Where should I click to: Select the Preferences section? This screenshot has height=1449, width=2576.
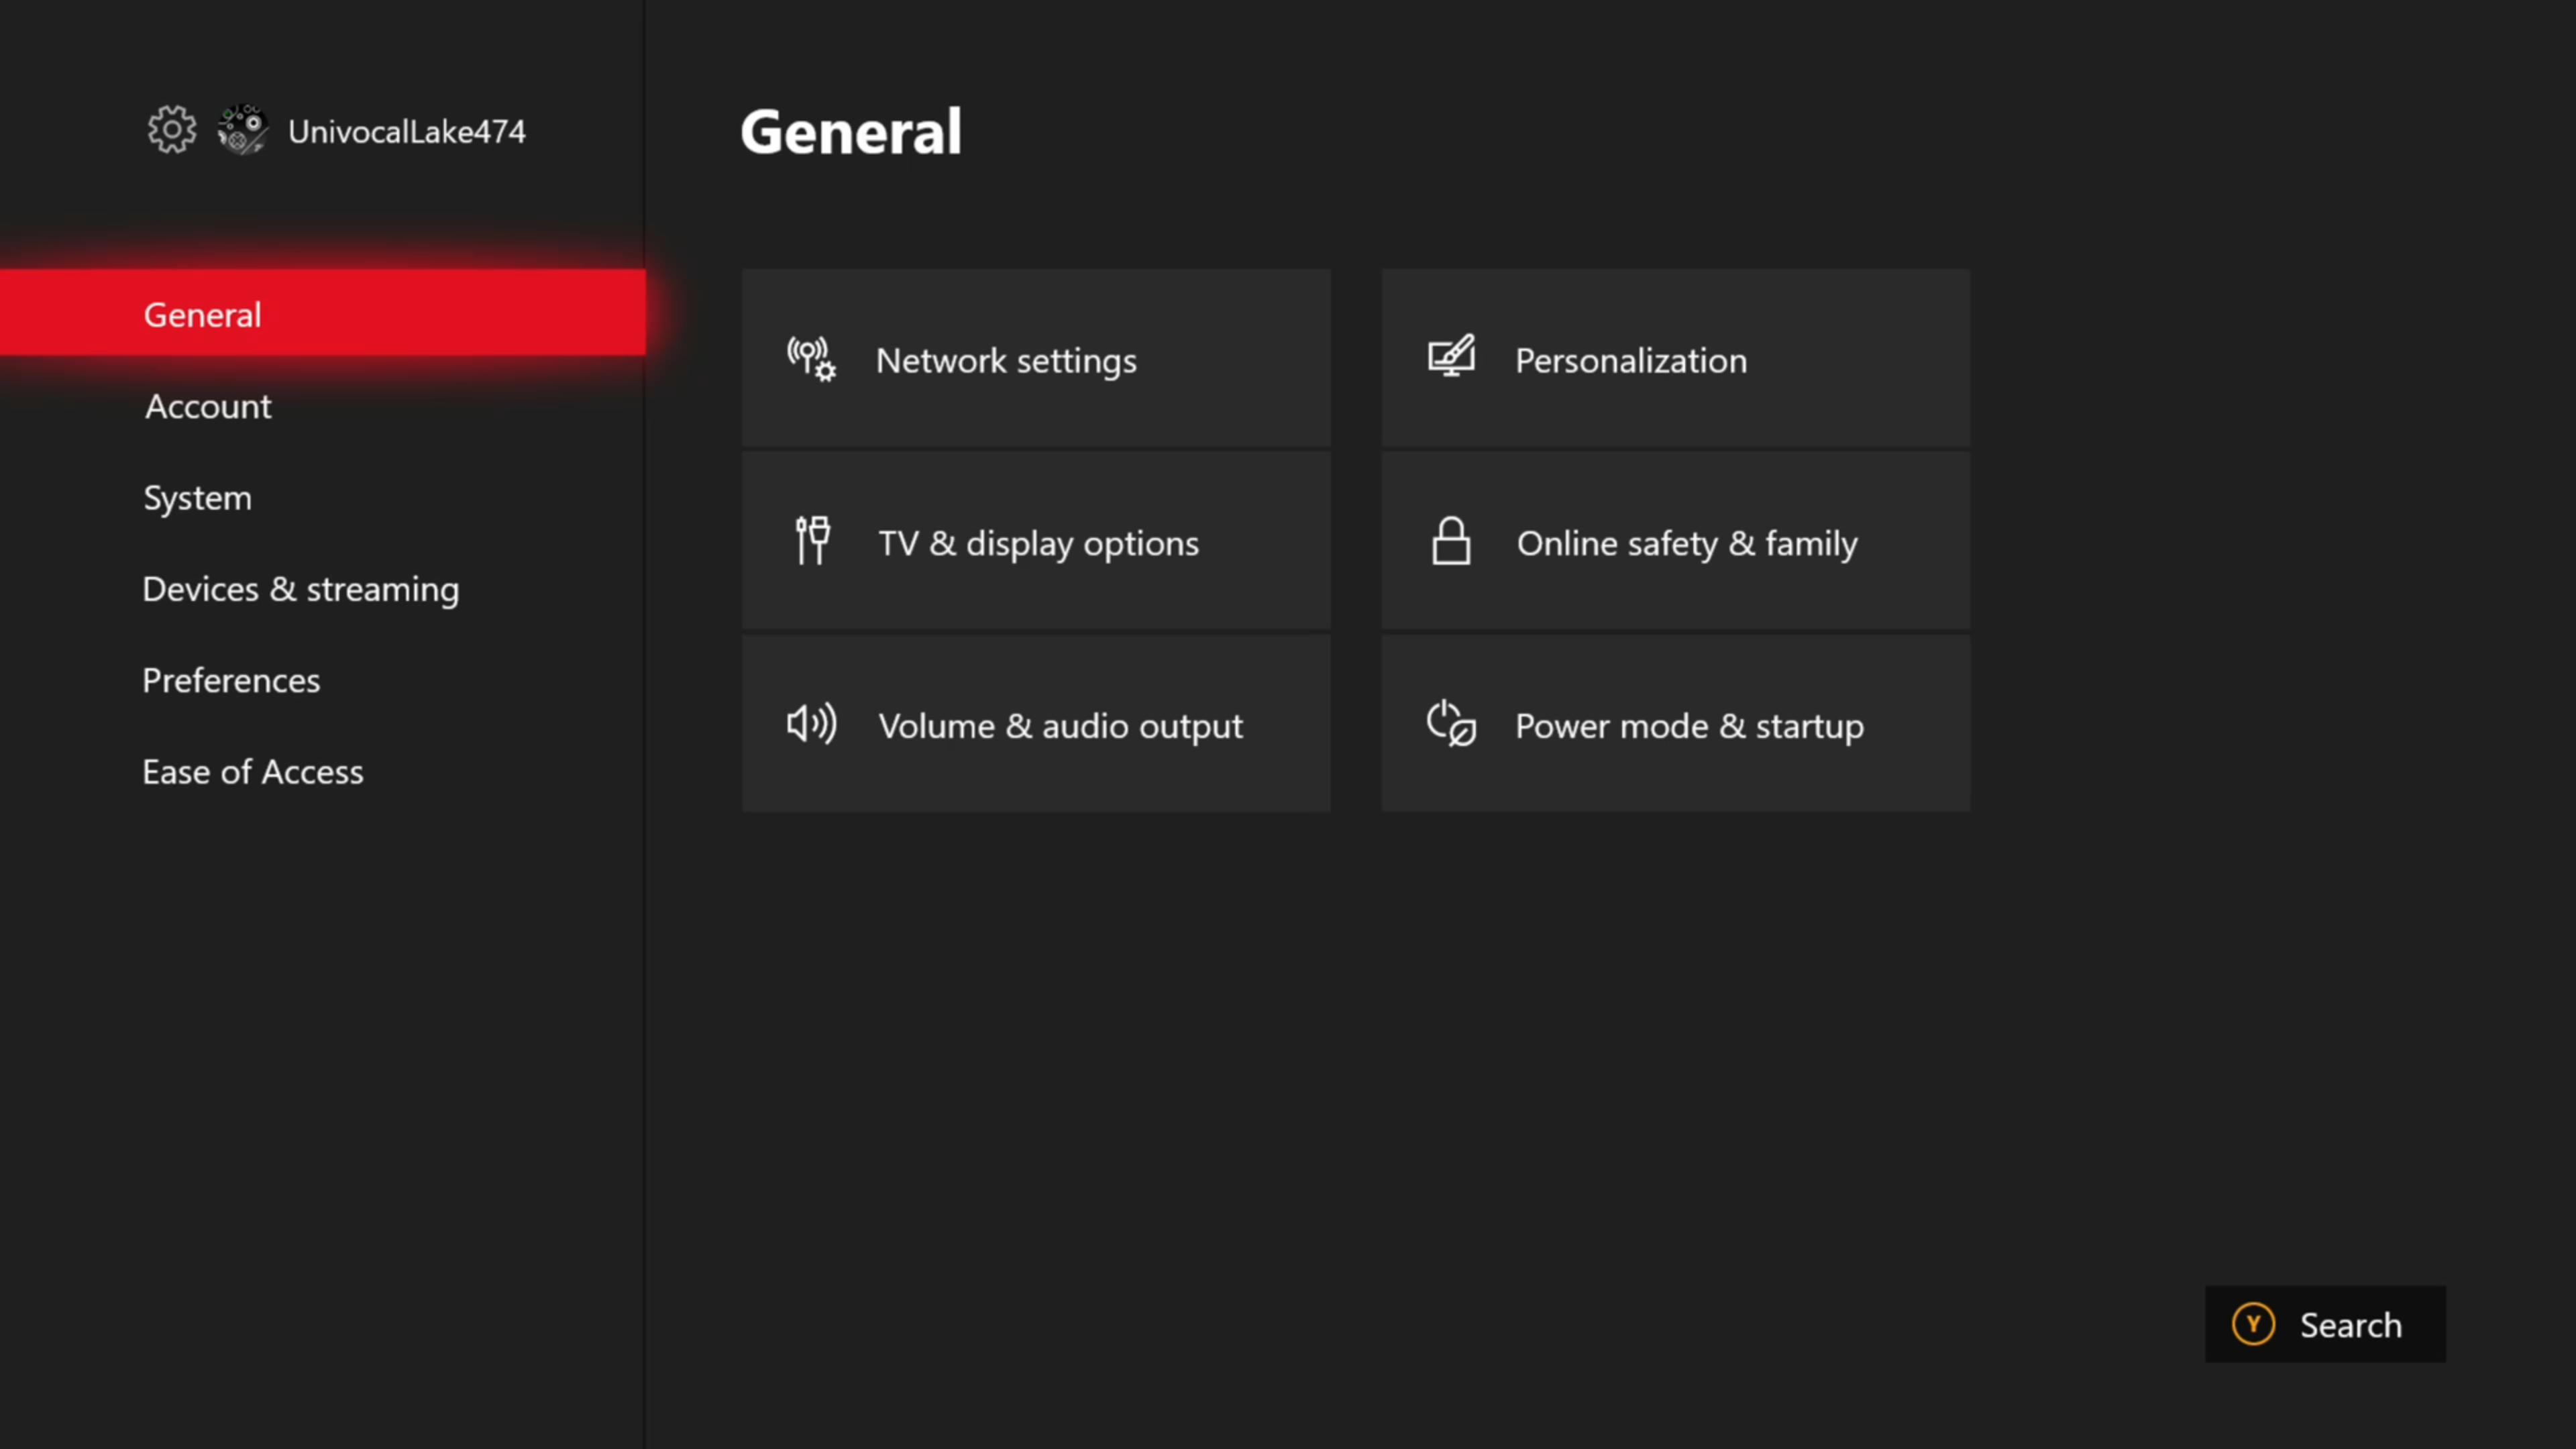(231, 680)
